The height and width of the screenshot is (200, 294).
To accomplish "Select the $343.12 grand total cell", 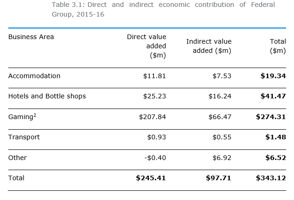I will 271,178.
